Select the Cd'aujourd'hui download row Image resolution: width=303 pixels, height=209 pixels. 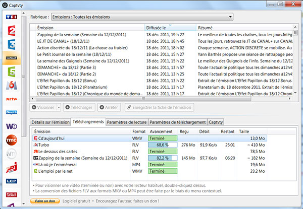(x=150, y=138)
